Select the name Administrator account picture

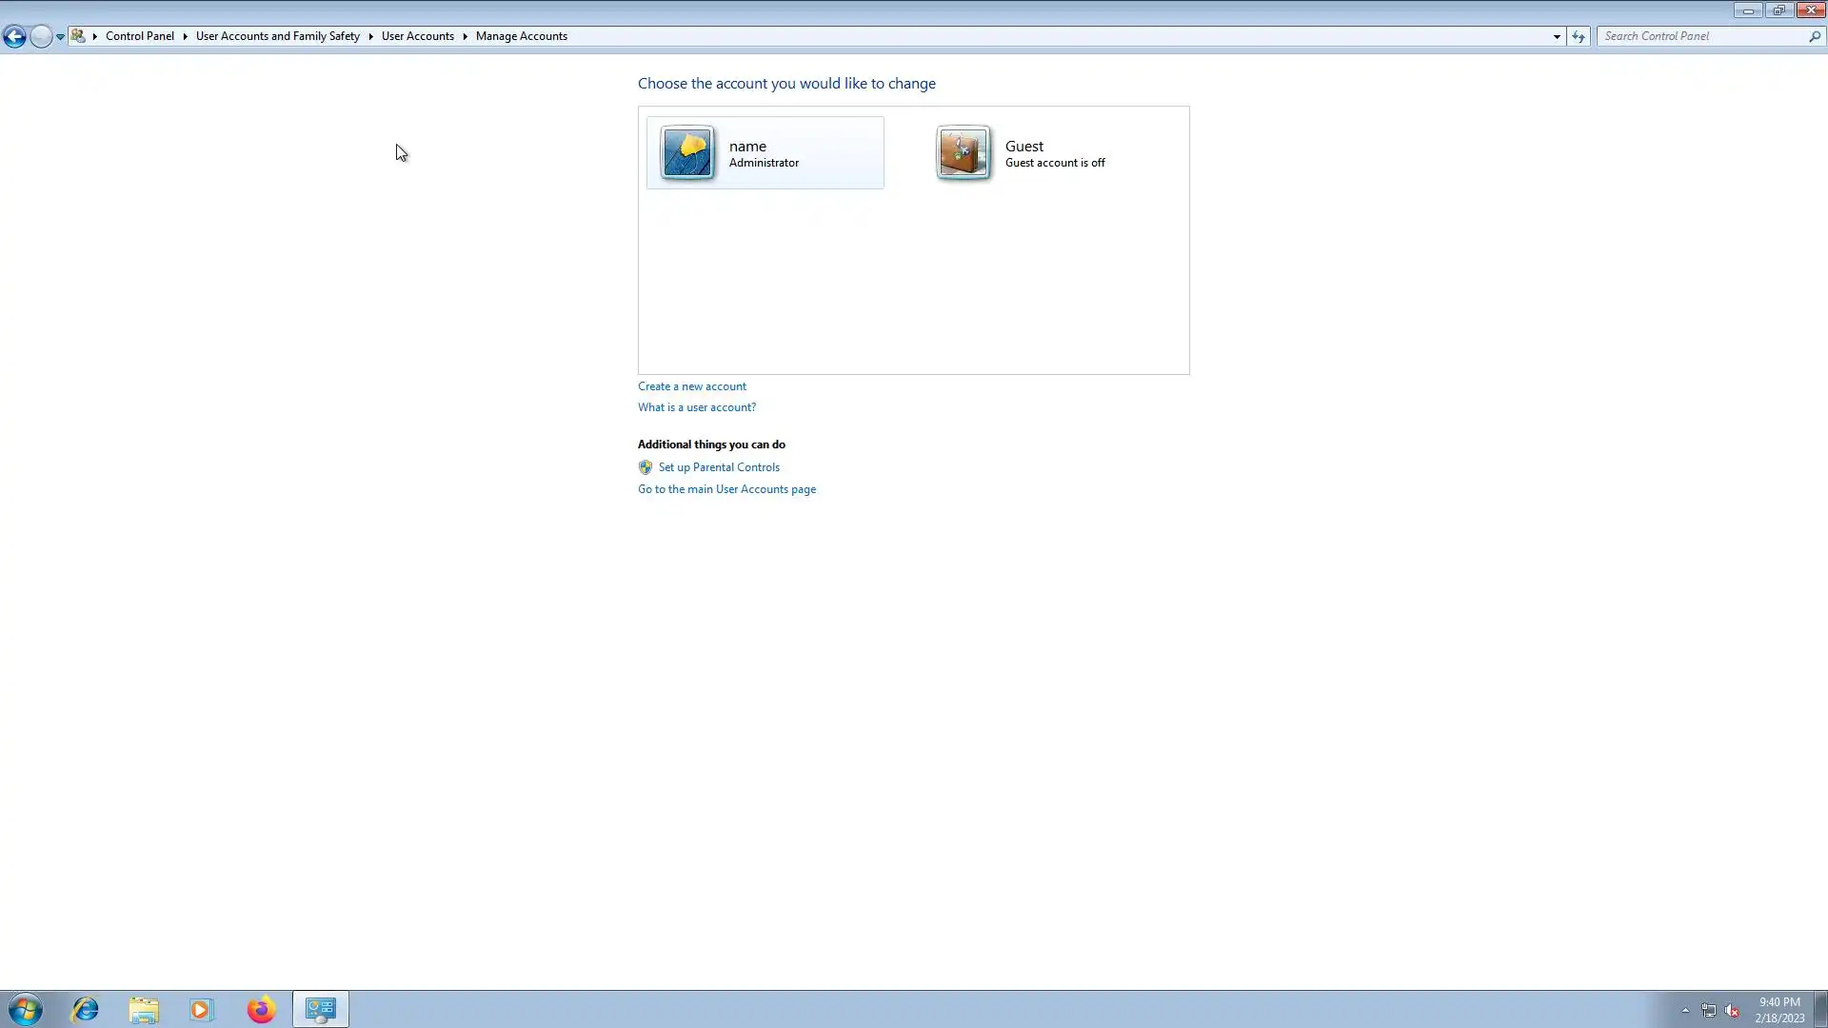pos(687,152)
